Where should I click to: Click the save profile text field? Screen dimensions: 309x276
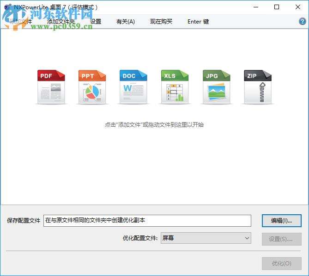[x=147, y=221]
